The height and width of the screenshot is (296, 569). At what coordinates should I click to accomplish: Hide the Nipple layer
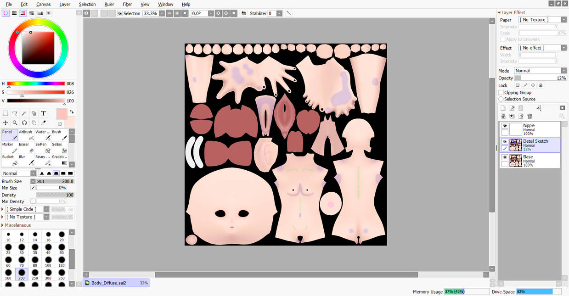[x=505, y=126]
